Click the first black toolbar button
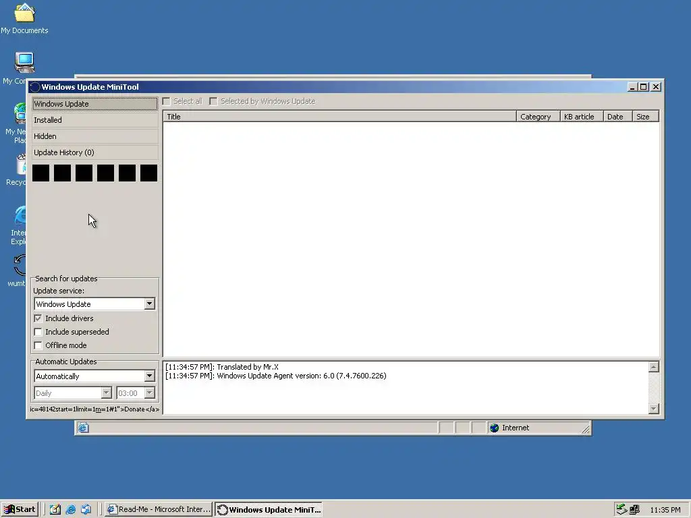The width and height of the screenshot is (691, 518). click(x=41, y=173)
